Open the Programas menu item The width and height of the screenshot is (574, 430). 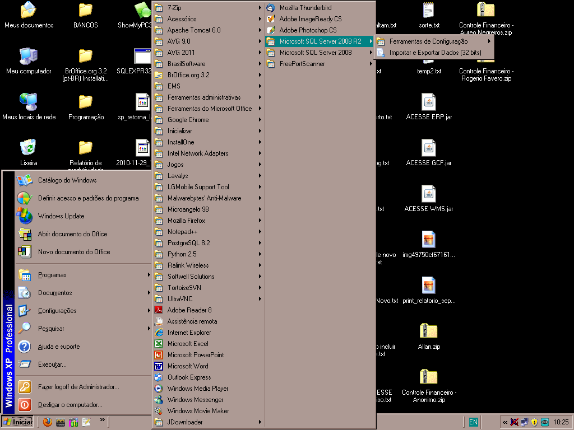click(83, 275)
